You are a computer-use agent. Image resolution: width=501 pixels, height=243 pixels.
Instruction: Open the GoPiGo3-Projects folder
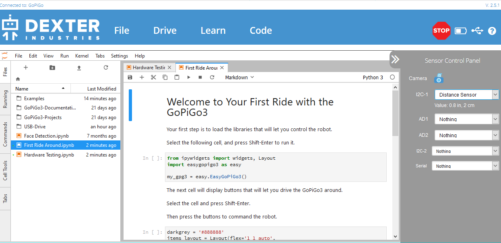click(x=66, y=117)
